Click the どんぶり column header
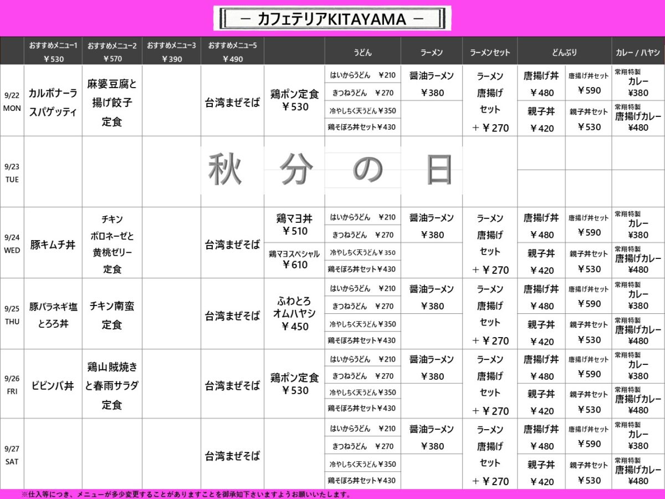This screenshot has width=665, height=499. 564,53
